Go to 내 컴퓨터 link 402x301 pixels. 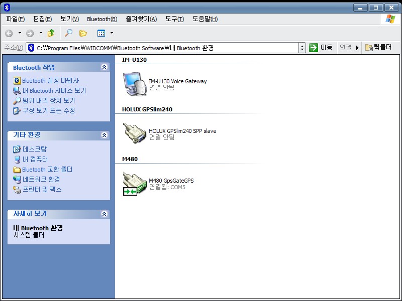click(35, 159)
